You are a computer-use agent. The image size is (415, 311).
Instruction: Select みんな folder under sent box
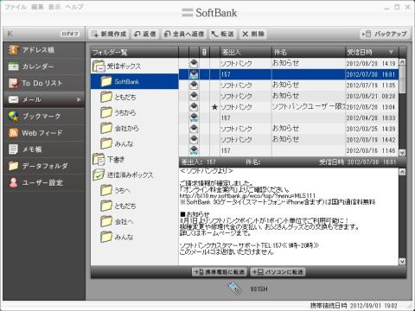click(x=134, y=237)
